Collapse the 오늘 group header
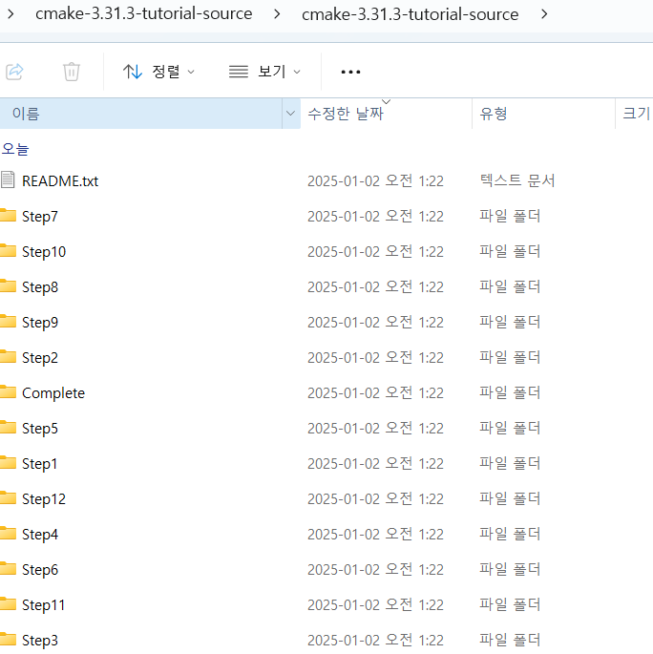The height and width of the screenshot is (654, 653). (x=15, y=149)
